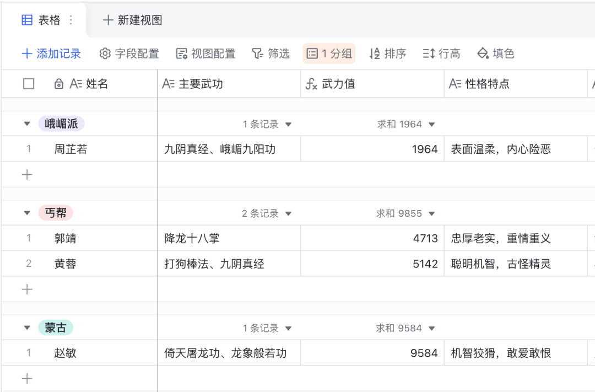
Task: Toggle the active 1分组 grouping setting
Action: [329, 53]
